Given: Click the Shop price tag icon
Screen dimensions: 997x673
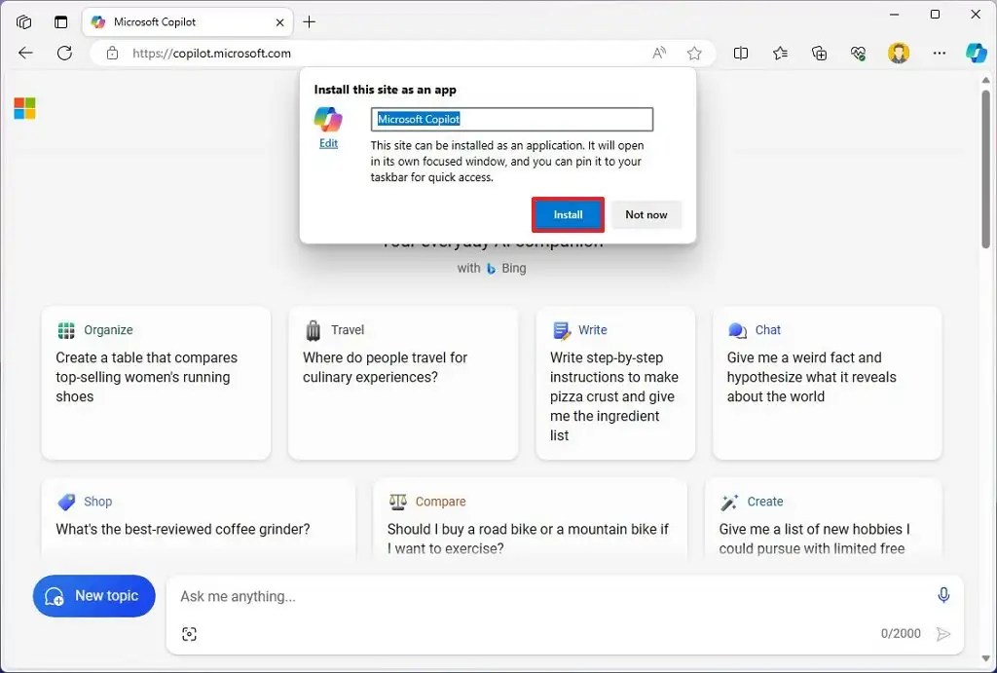Looking at the screenshot, I should (66, 502).
